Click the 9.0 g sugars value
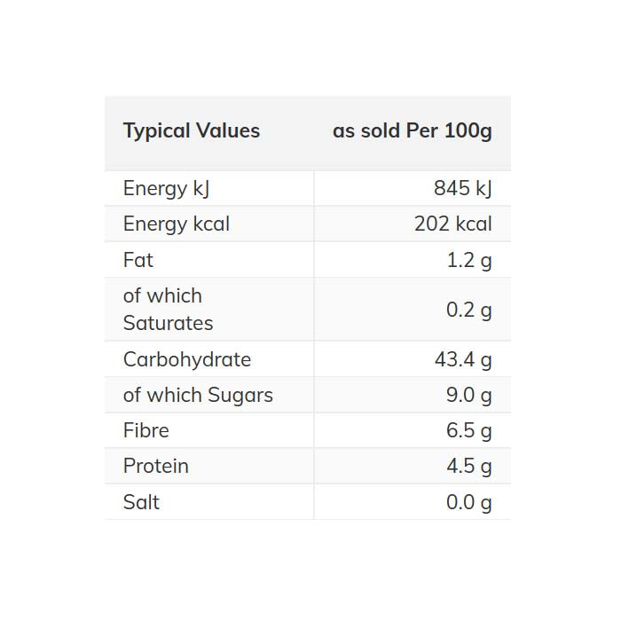Viewport: 621px width, 621px height. click(468, 395)
